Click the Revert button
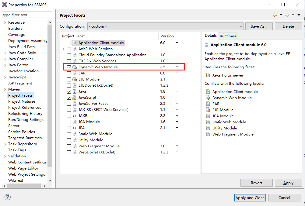This screenshot has height=206, width=305. coord(256,183)
